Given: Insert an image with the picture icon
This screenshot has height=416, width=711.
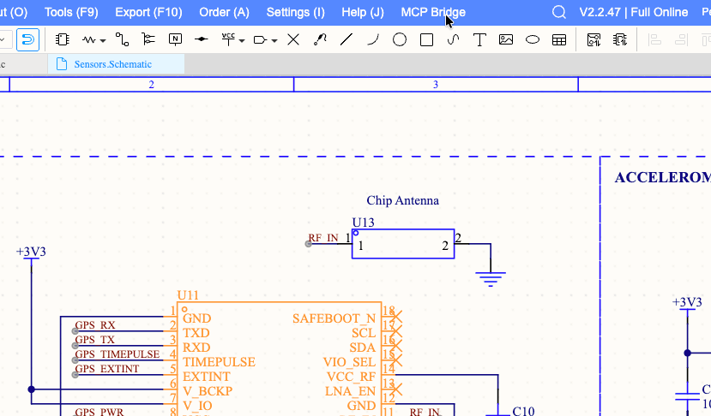Looking at the screenshot, I should coord(506,40).
